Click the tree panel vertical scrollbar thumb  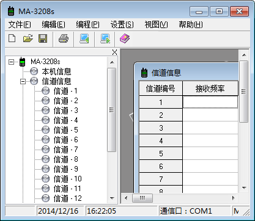coord(111,110)
